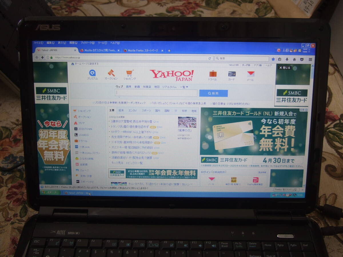Open the Pocket icon in toolbar
Image resolution: width=343 pixels, height=257 pixels.
[x=302, y=59]
